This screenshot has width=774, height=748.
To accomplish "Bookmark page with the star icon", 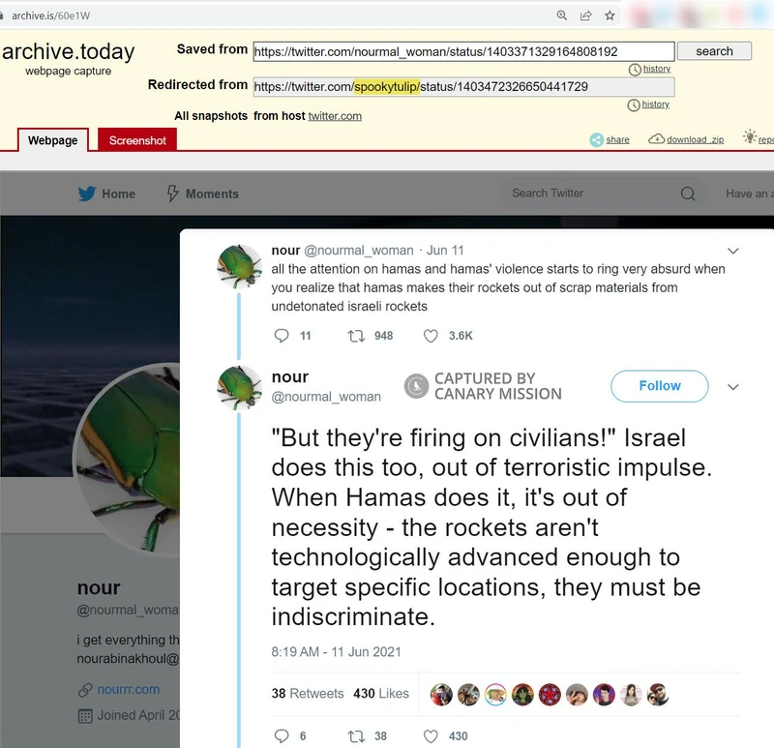I will (610, 15).
